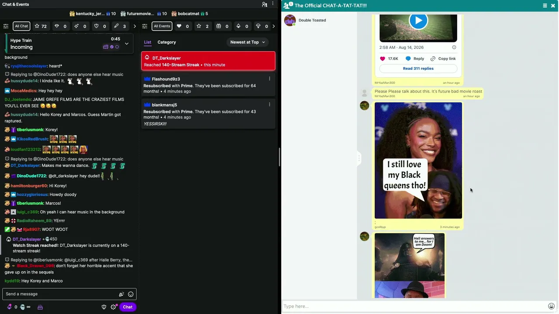This screenshot has width=559, height=314.
Task: Toggle the heart follows event filter
Action: (x=183, y=26)
